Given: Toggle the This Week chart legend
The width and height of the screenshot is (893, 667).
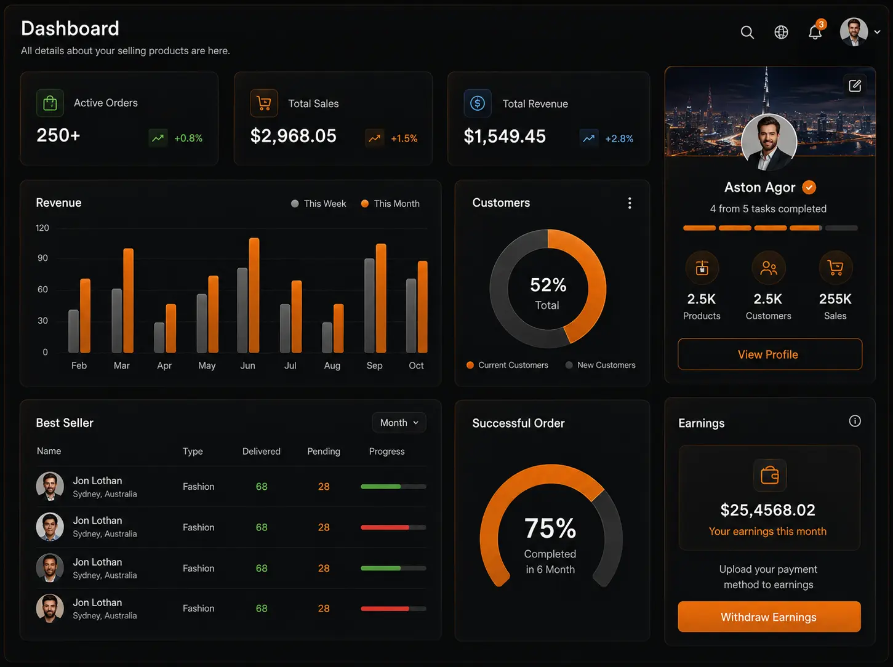Looking at the screenshot, I should coord(318,204).
